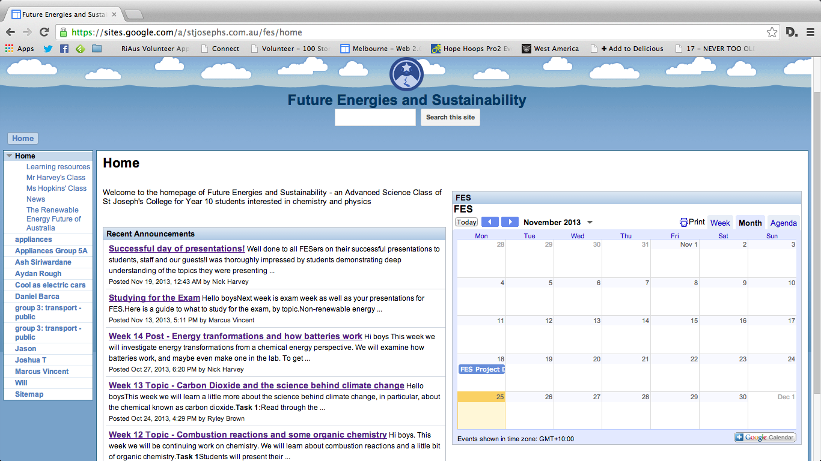Open the West America bookmark
The image size is (821, 461).
(551, 49)
